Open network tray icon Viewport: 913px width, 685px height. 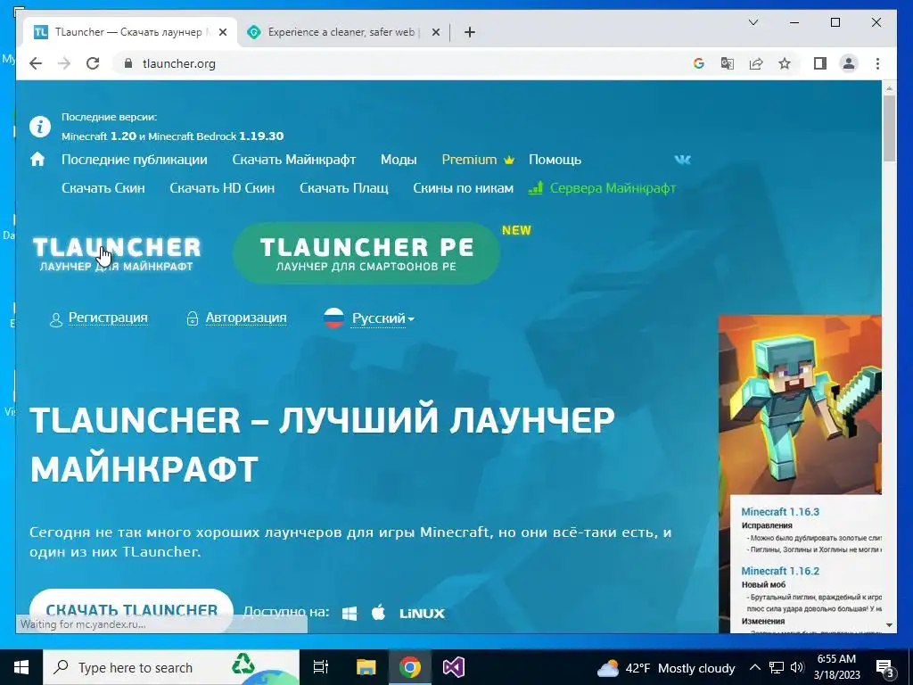pos(777,667)
